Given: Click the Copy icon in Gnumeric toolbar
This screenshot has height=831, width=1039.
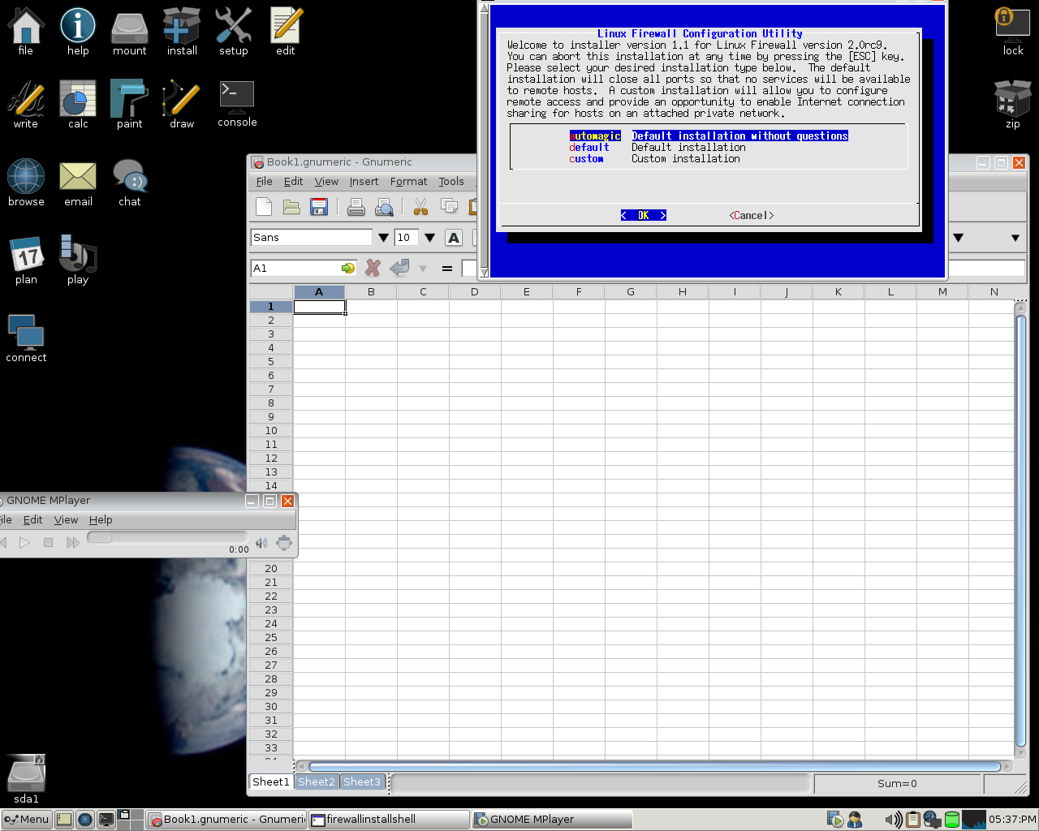Looking at the screenshot, I should (x=449, y=207).
